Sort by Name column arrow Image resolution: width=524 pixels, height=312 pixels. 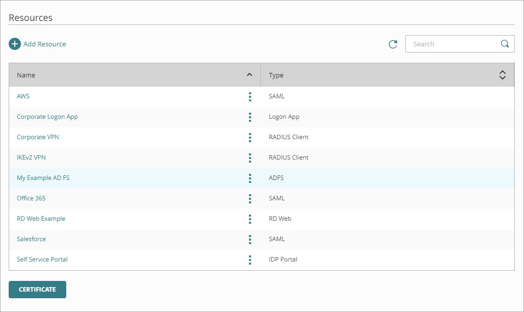(x=249, y=75)
